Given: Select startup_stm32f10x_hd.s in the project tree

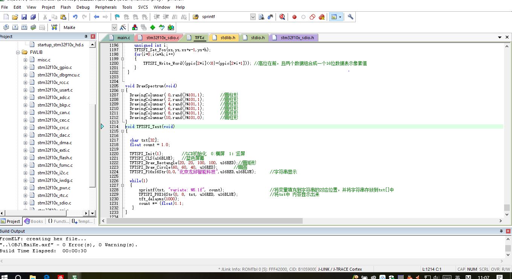Looking at the screenshot, I should click(x=61, y=45).
